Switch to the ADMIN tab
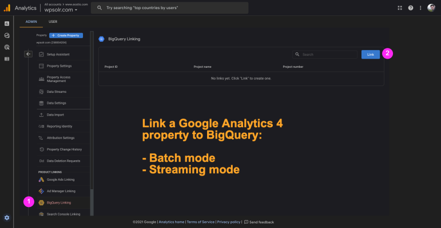The height and width of the screenshot is (228, 441). click(31, 22)
